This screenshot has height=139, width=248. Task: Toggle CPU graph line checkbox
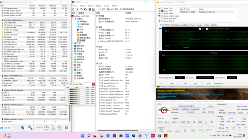pos(200,29)
